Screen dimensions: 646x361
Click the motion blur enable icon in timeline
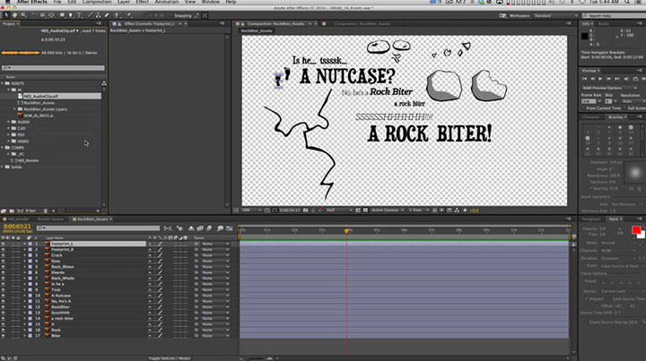click(x=209, y=228)
